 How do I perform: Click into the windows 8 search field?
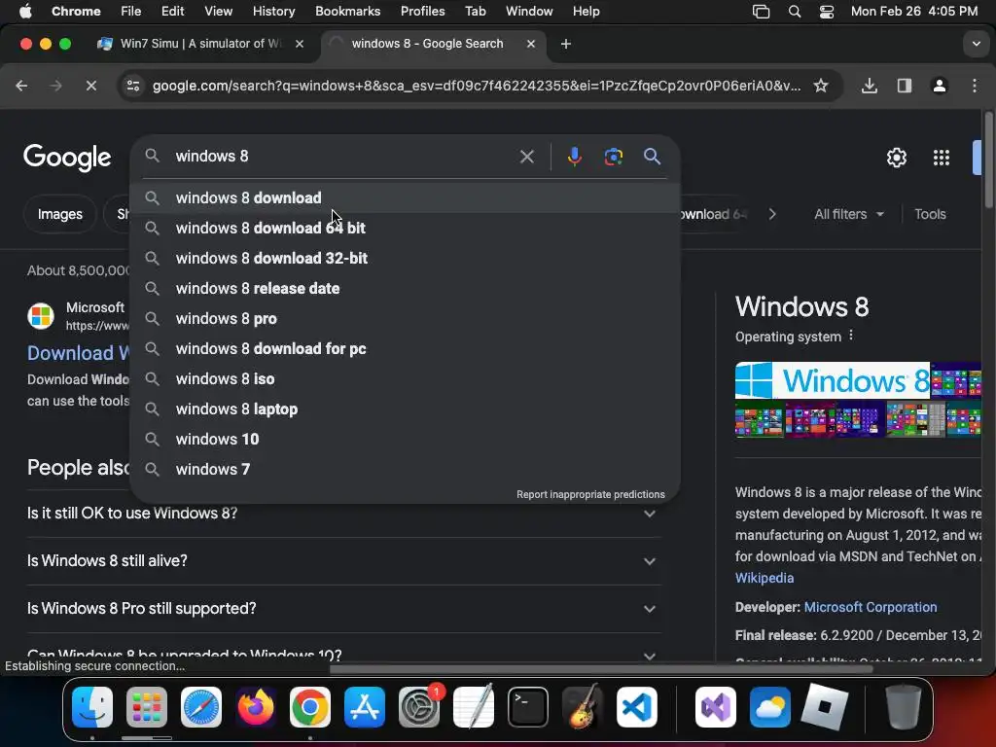[343, 157]
